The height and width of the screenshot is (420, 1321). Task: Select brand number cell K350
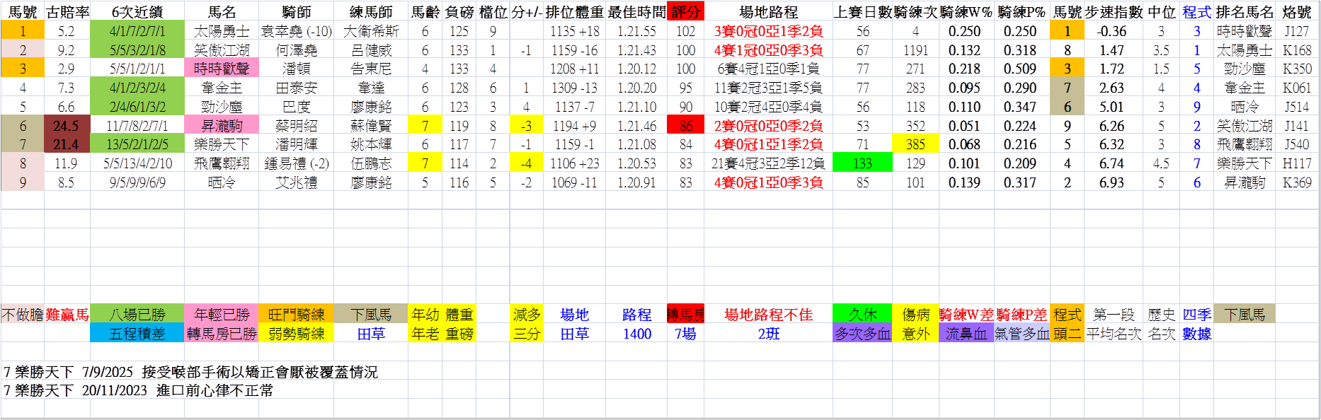[x=1297, y=69]
